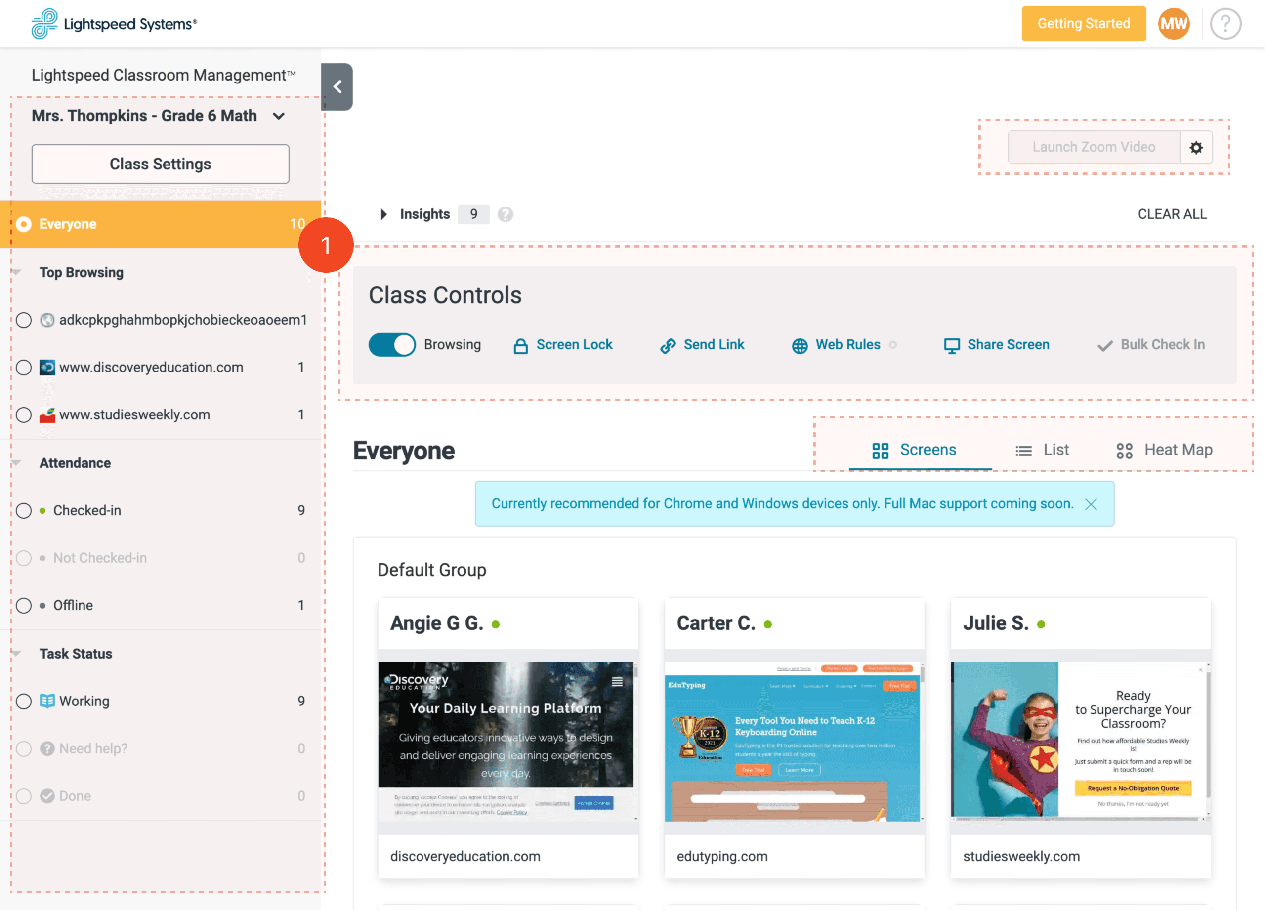Click the Everyone group tab
Screen dimensions: 1265x910
pos(161,224)
